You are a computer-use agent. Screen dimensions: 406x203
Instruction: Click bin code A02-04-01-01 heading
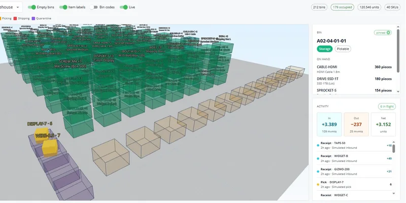[331, 41]
